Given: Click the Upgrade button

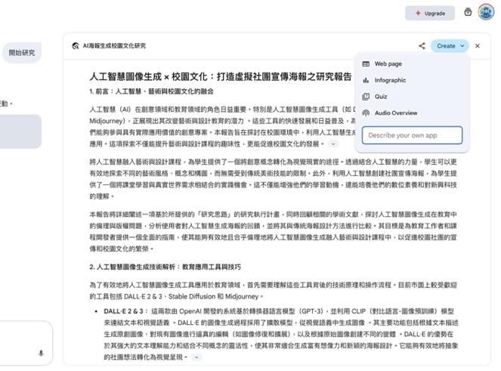Looking at the screenshot, I should coord(430,13).
